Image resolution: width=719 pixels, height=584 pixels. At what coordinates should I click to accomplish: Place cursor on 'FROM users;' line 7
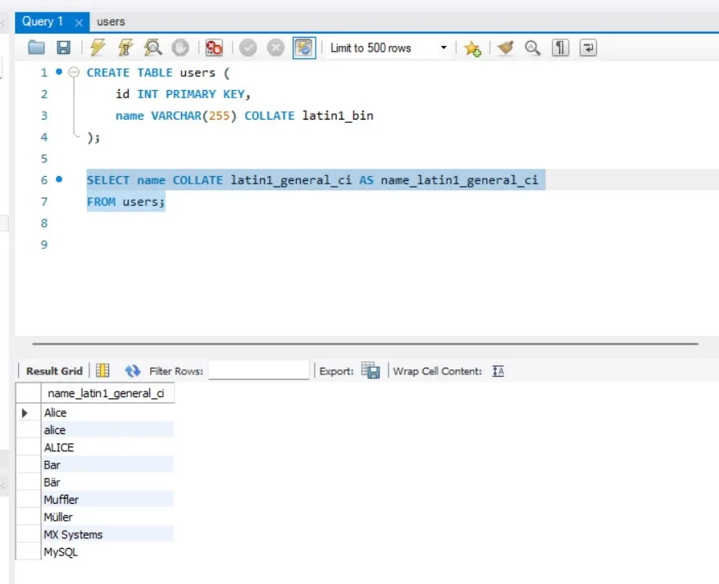click(125, 201)
